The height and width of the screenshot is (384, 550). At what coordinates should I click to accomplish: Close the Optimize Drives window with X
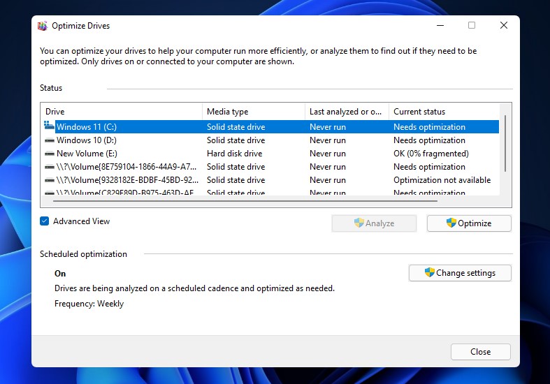click(504, 25)
